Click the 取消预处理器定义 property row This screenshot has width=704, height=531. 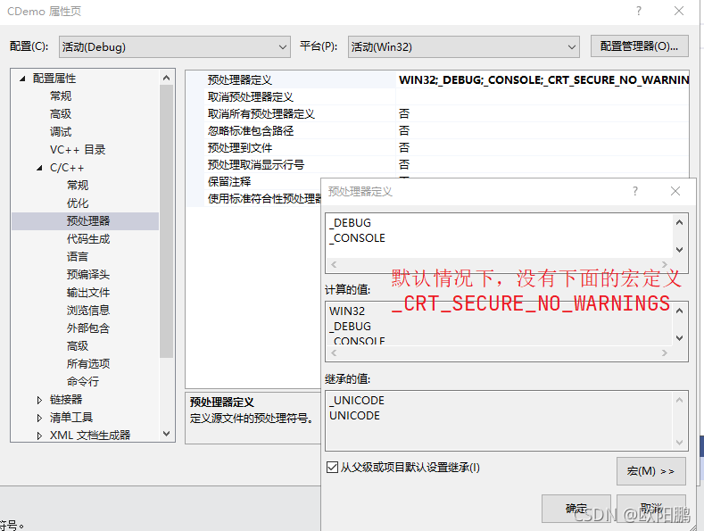tap(438, 96)
